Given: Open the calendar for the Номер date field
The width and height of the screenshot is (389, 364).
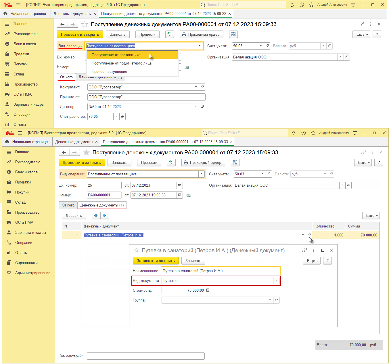Looking at the screenshot, I should point(180,195).
